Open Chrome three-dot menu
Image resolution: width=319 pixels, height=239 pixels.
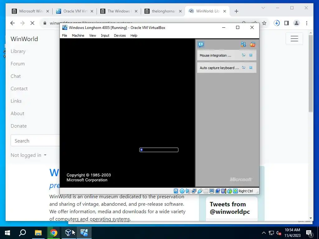(x=307, y=23)
